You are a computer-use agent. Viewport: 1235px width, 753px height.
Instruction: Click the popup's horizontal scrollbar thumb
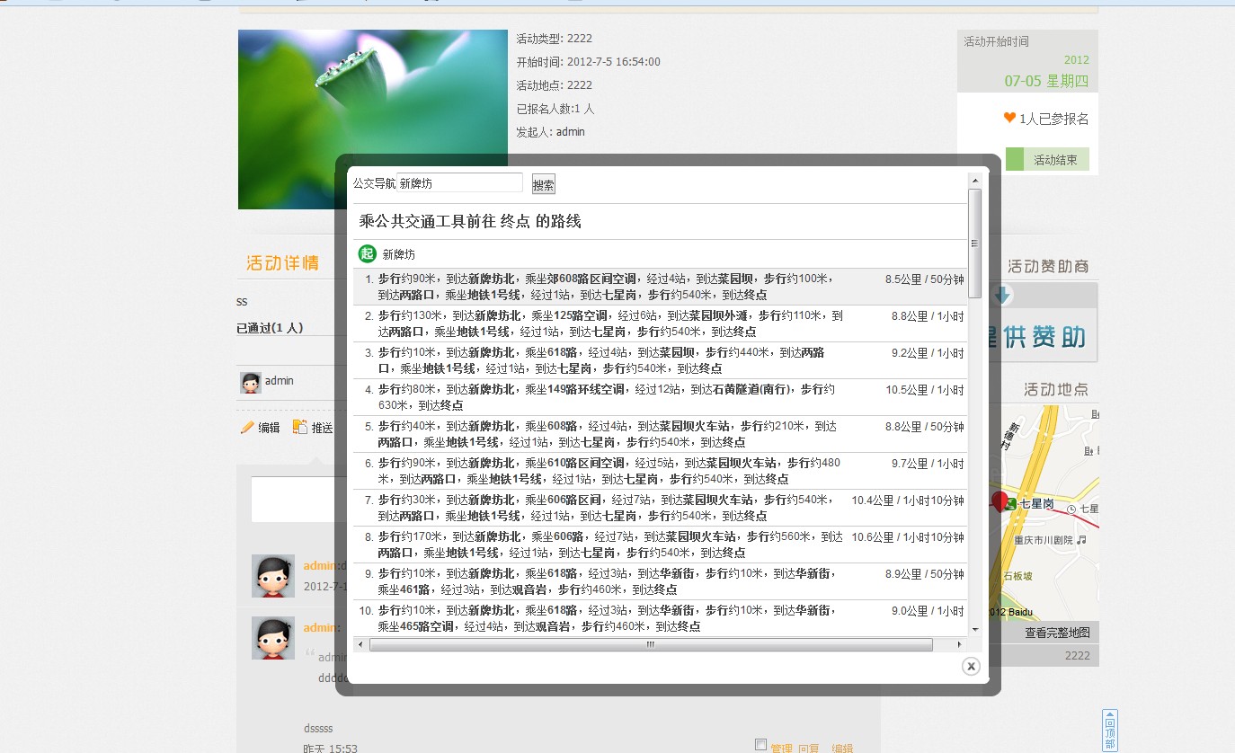point(650,644)
